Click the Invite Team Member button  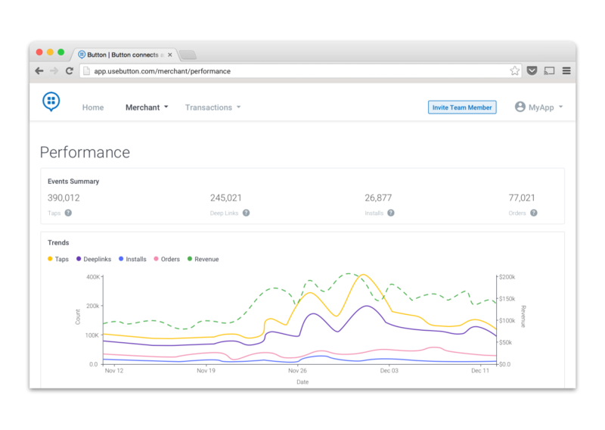461,107
